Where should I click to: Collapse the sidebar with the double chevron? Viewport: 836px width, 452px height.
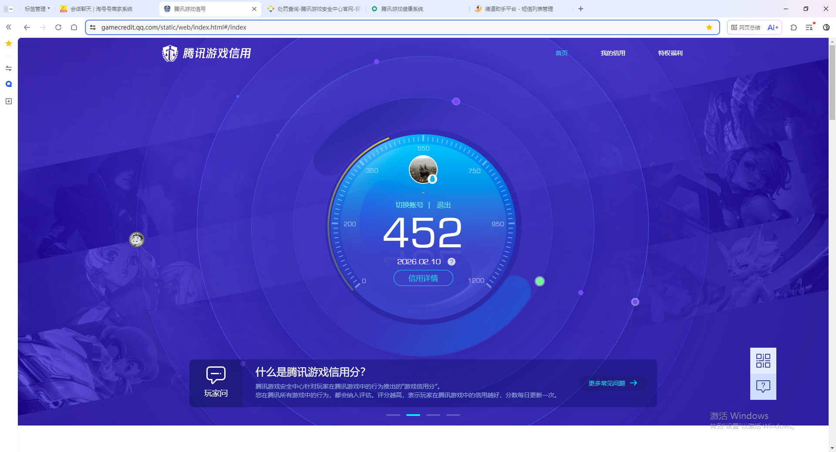[x=8, y=27]
